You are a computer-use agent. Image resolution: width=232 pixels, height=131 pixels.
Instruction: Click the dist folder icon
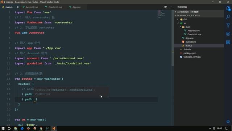tap(181, 19)
